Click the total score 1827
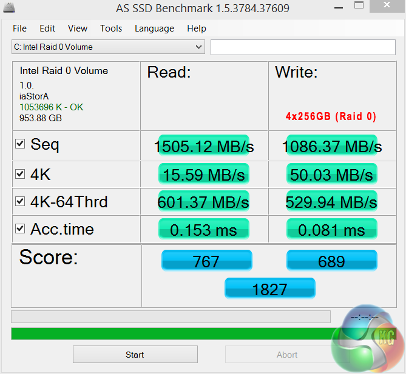The height and width of the screenshot is (374, 406). pos(270,289)
